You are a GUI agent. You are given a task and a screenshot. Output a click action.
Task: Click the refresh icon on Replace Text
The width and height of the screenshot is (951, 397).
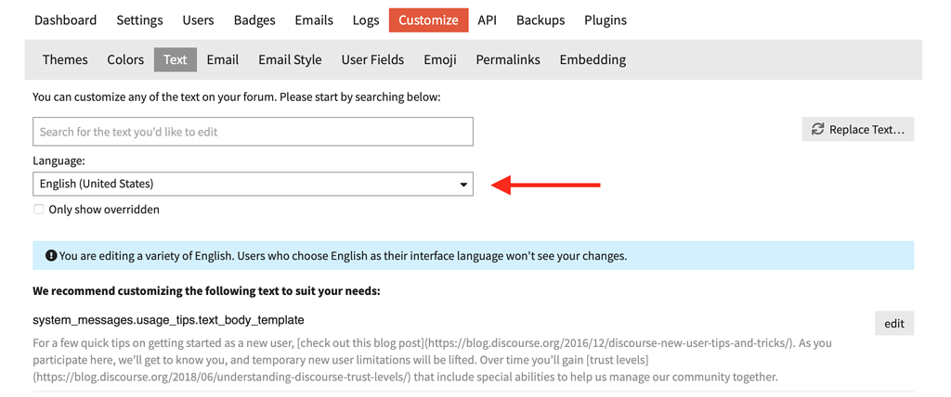point(817,129)
